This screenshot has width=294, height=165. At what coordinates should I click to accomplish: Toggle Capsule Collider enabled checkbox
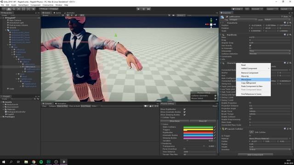(226, 129)
